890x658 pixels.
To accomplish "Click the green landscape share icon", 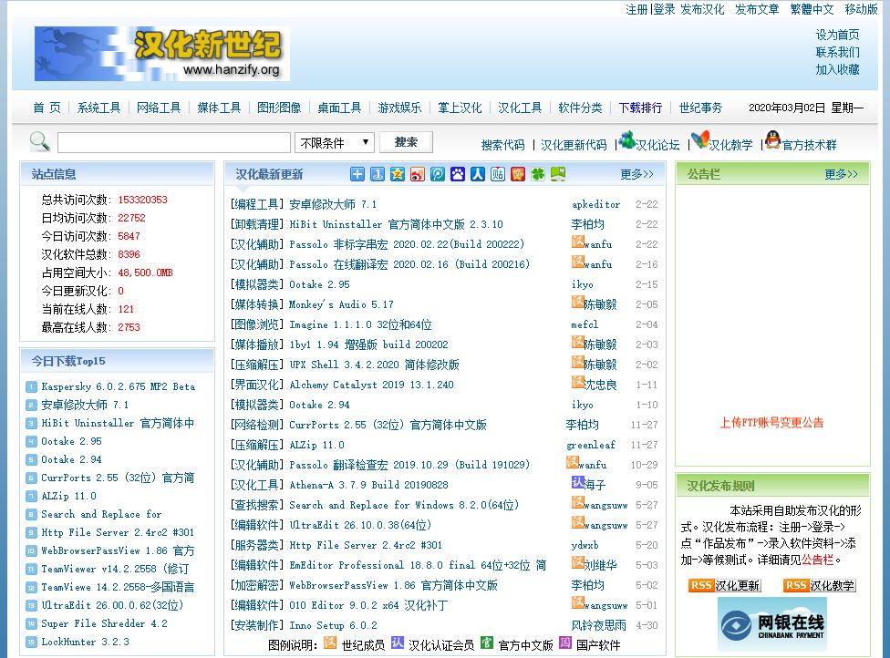I will click(x=558, y=174).
